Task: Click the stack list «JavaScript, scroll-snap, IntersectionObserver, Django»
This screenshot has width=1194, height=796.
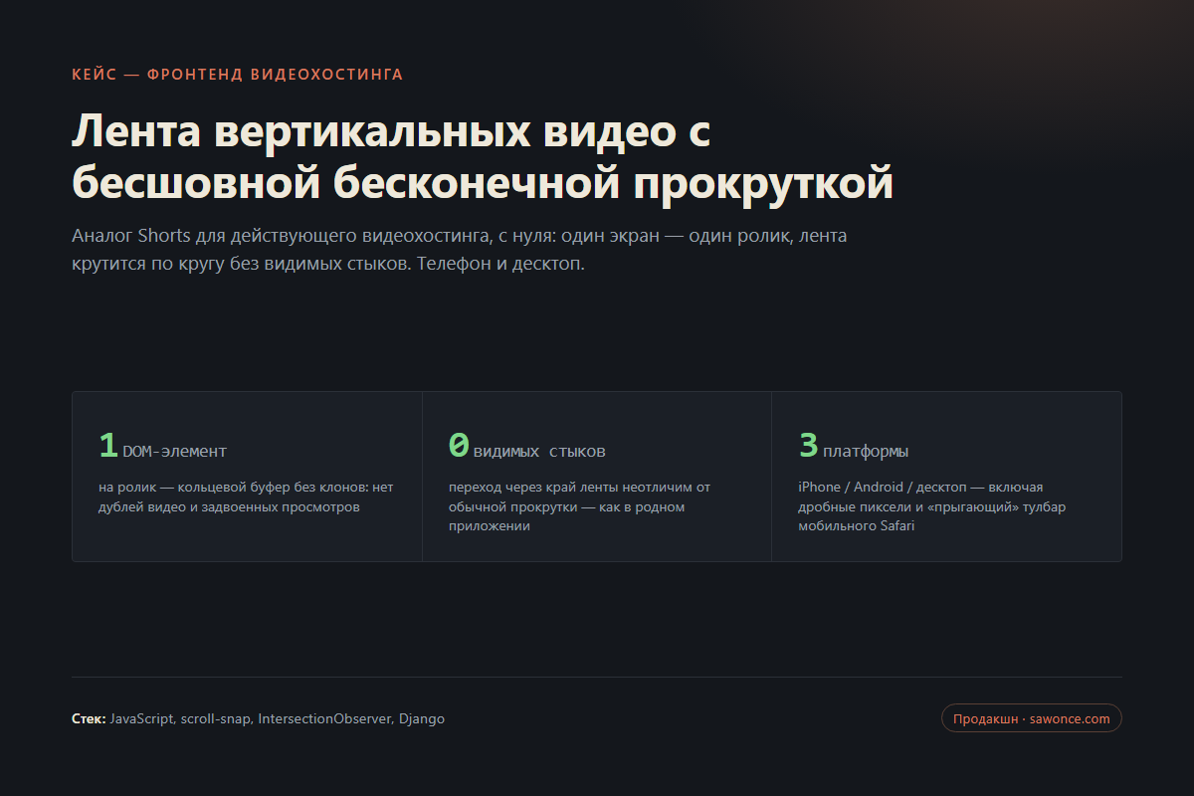Action: pos(278,718)
